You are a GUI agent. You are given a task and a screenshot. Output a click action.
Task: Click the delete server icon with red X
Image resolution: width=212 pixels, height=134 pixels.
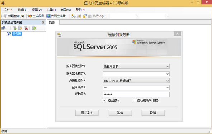click(x=26, y=28)
